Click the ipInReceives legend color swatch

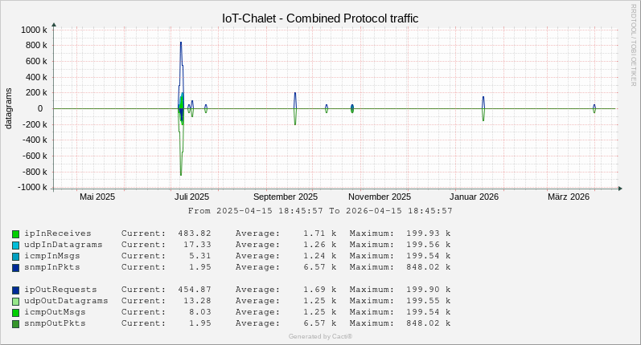(x=15, y=233)
